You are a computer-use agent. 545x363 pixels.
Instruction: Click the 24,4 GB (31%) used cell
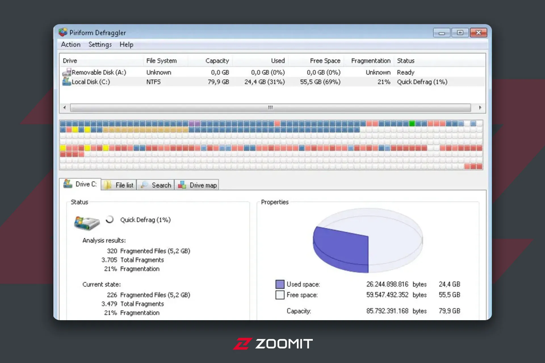[x=265, y=82]
